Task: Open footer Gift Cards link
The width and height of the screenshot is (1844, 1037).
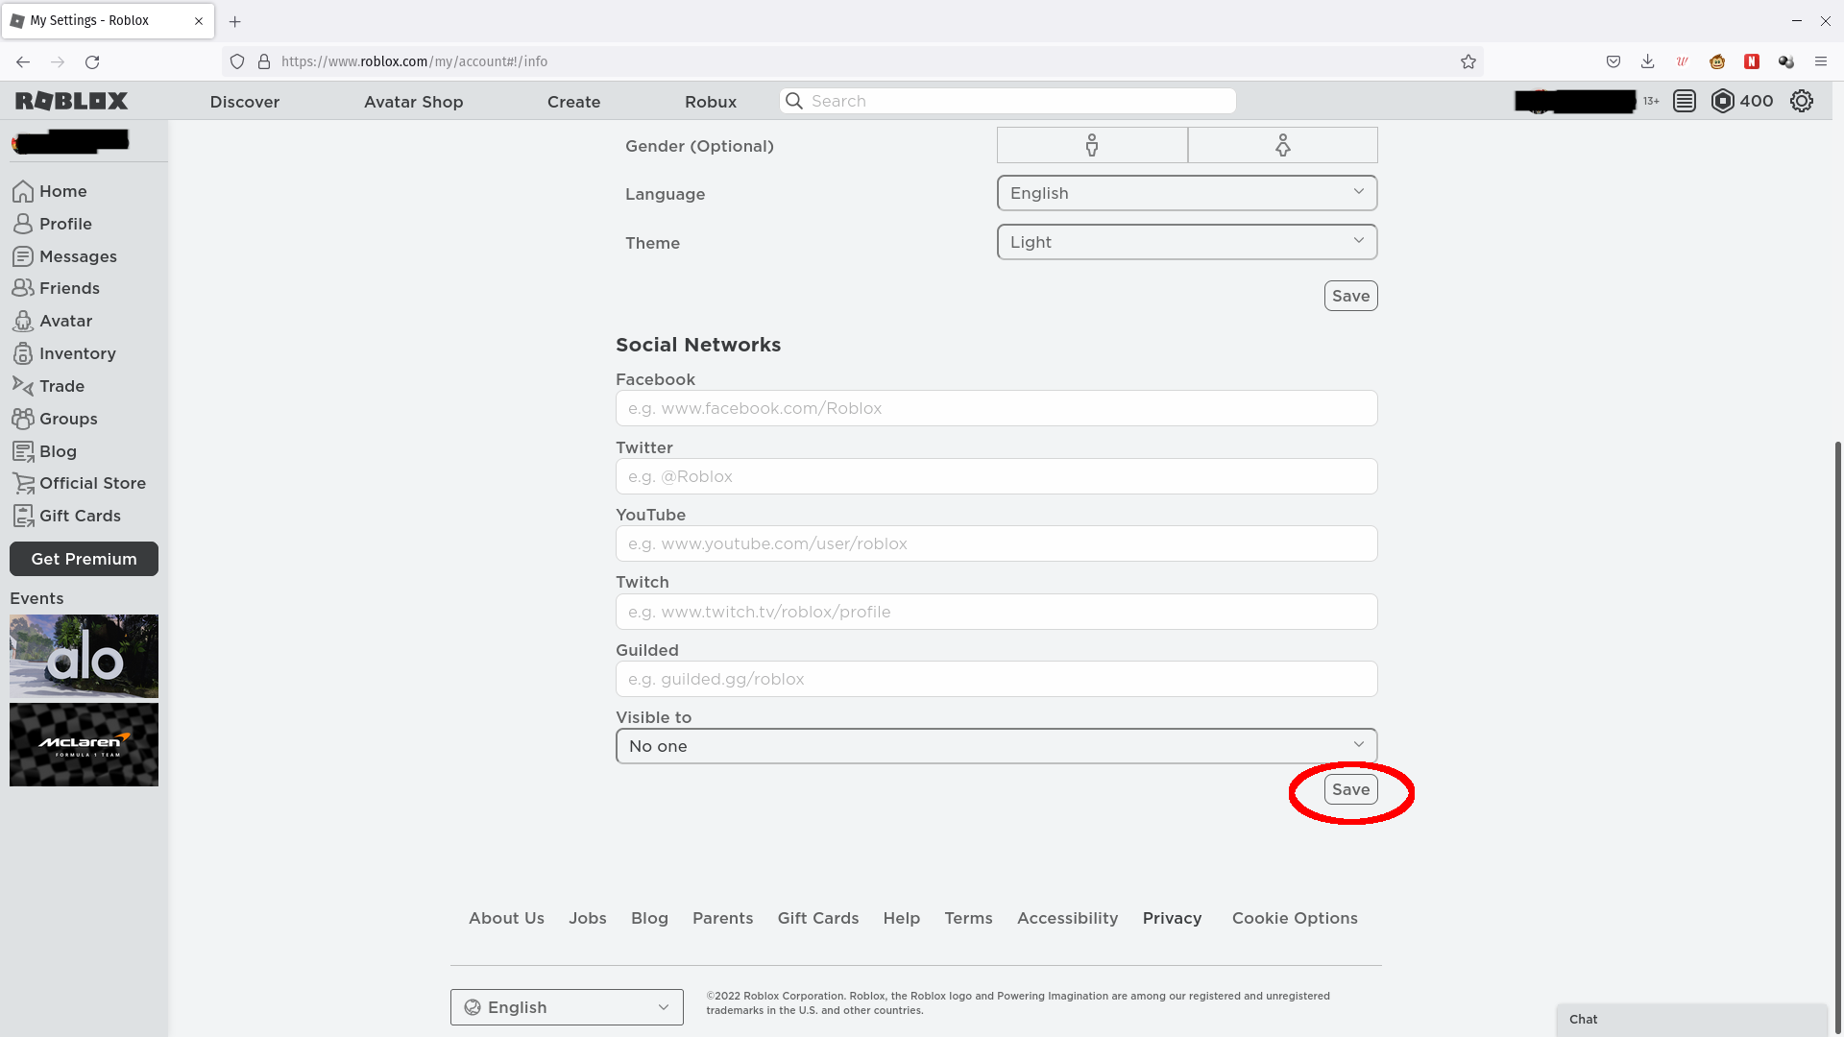Action: point(818,918)
